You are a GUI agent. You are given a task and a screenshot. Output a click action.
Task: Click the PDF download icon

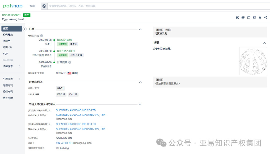(x=237, y=17)
